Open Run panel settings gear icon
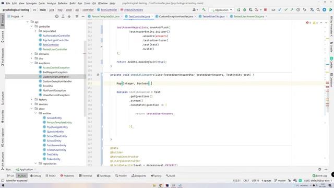Image resolution: width=334 pixels, height=188 pixels. click(x=320, y=169)
